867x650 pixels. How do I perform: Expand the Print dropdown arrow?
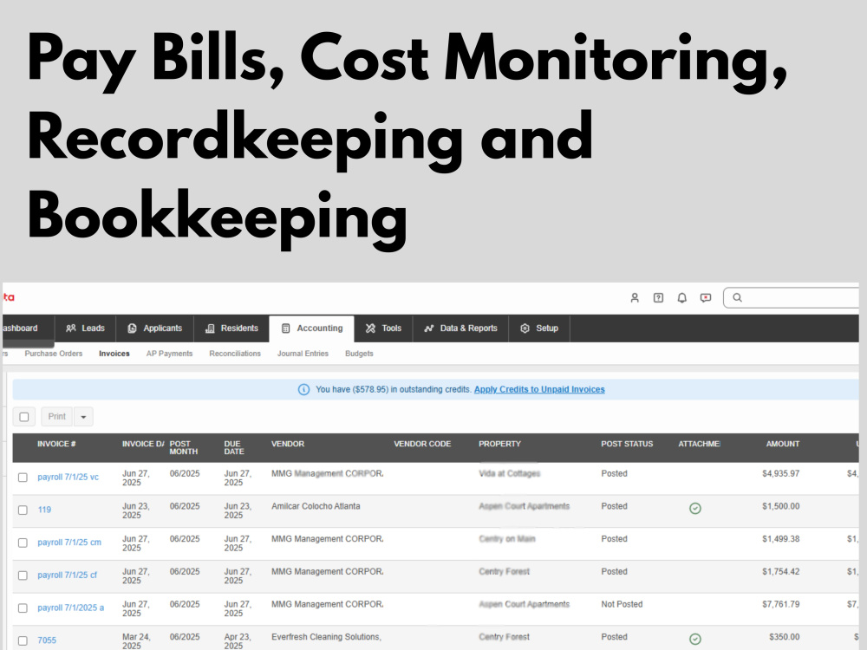point(83,417)
